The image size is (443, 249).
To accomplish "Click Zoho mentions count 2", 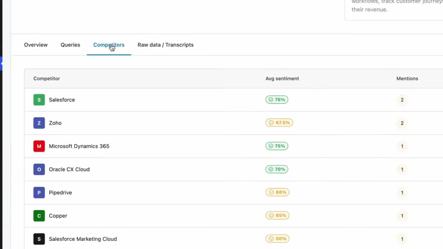I will coord(402,123).
